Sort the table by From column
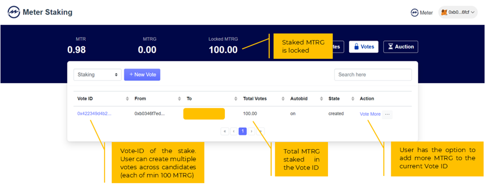This screenshot has width=486, height=188. click(x=179, y=99)
